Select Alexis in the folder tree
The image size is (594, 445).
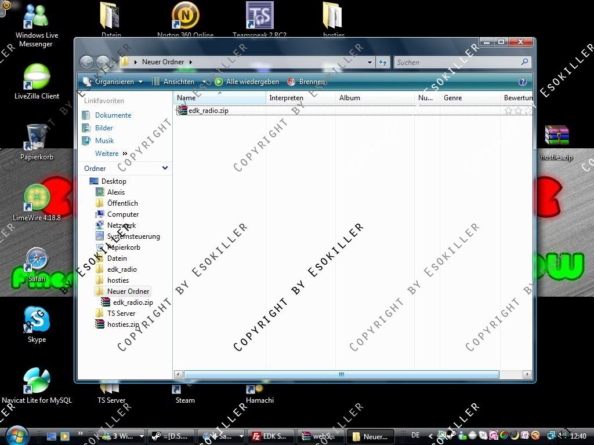(116, 192)
